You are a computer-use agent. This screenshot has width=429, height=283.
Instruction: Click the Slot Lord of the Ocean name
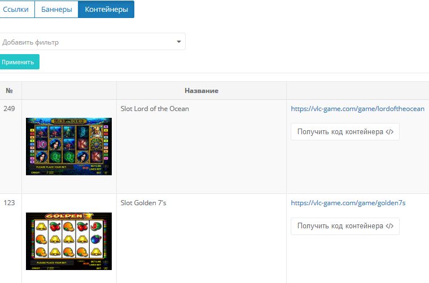pos(155,109)
